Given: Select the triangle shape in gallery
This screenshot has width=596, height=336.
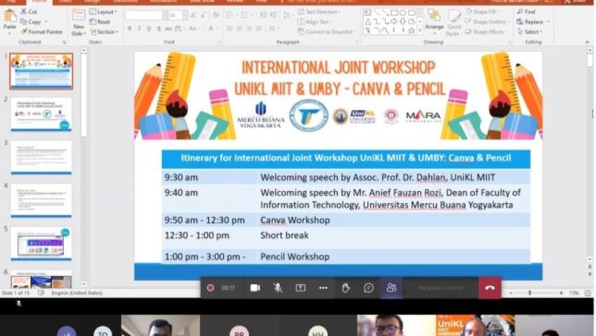Looking at the screenshot, I should click(368, 22).
